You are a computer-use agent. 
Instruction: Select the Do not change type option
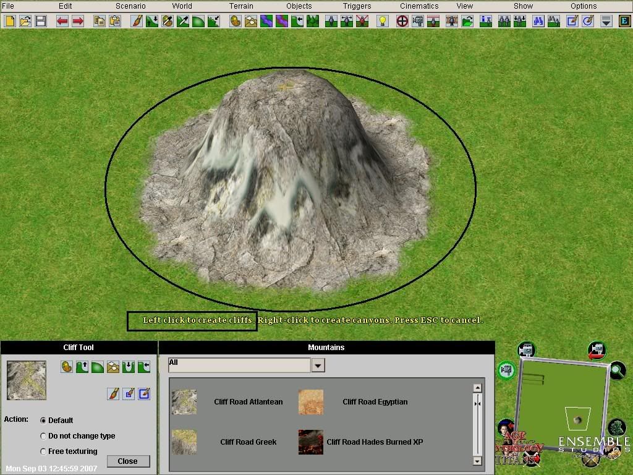coord(43,436)
